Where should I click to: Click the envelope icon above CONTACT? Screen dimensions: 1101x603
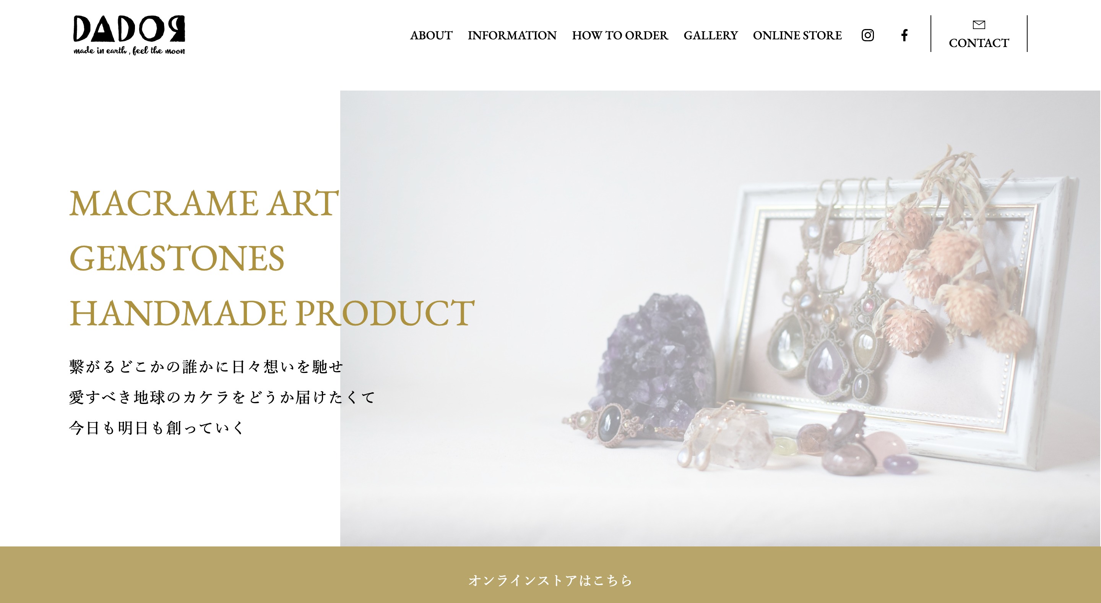[x=979, y=25]
